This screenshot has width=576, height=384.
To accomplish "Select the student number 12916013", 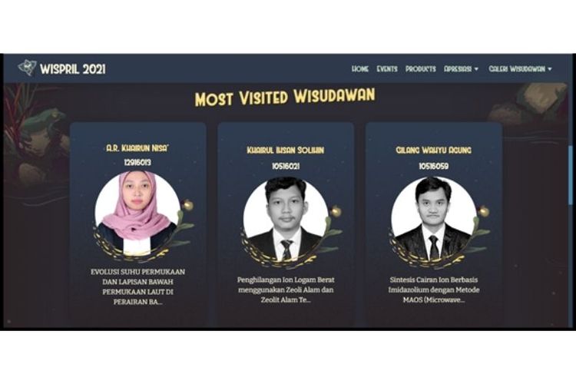I will tap(137, 162).
